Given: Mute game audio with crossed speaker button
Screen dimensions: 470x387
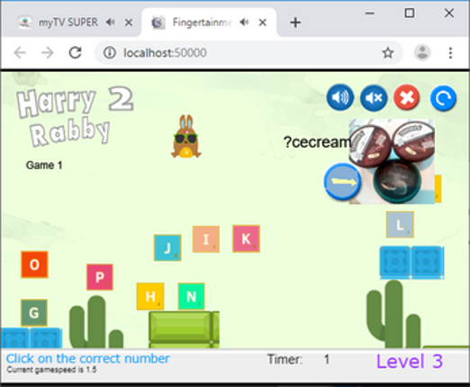Looking at the screenshot, I should (374, 97).
